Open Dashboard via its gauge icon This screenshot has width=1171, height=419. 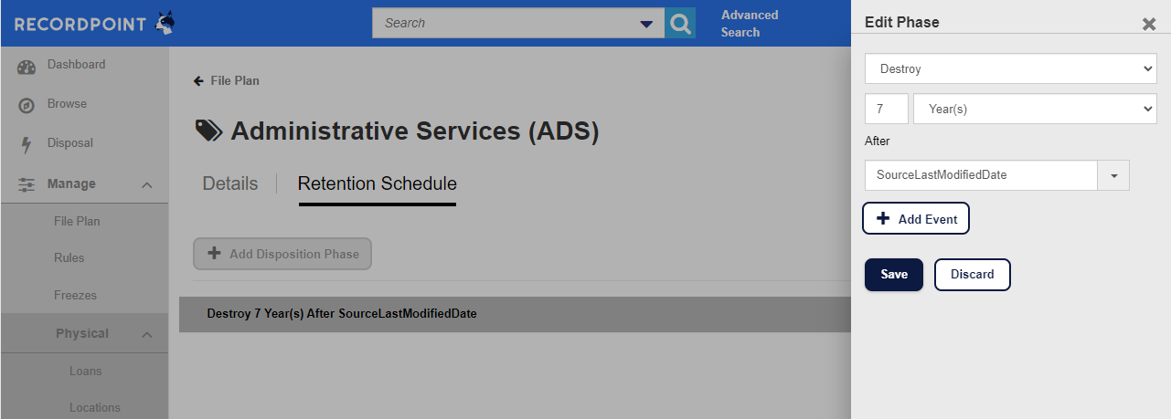[x=27, y=67]
